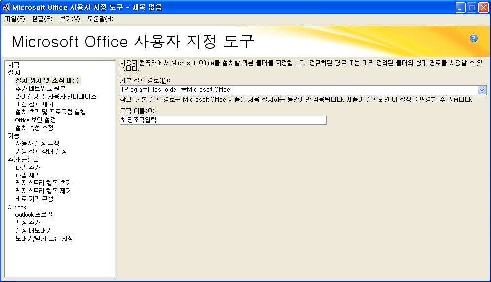Viewport: 491px width, 282px height.
Task: Select the Outlook section heading
Action: pyautogui.click(x=17, y=207)
